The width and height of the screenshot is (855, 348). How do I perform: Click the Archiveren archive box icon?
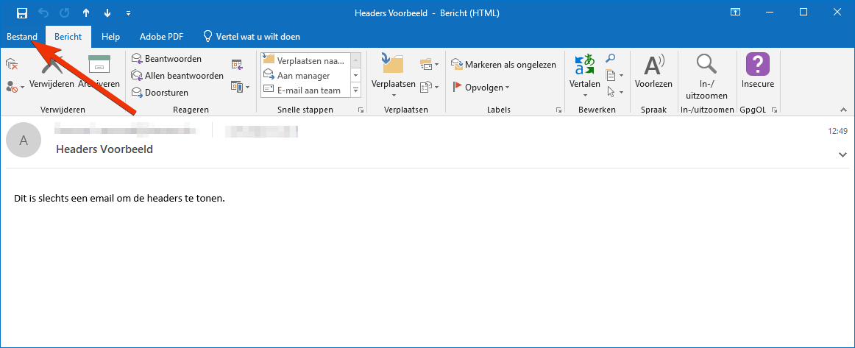pyautogui.click(x=99, y=65)
